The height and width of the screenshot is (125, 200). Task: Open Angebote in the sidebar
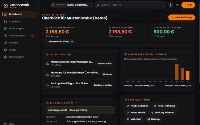point(19,22)
